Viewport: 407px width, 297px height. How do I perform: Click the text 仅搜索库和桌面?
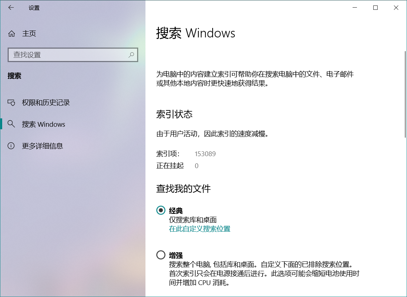click(x=193, y=220)
